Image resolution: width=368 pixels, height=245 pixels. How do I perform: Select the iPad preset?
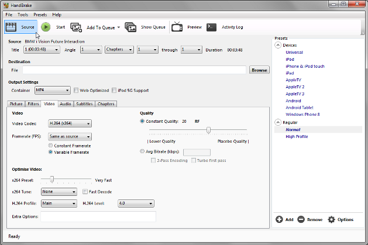coord(290,73)
